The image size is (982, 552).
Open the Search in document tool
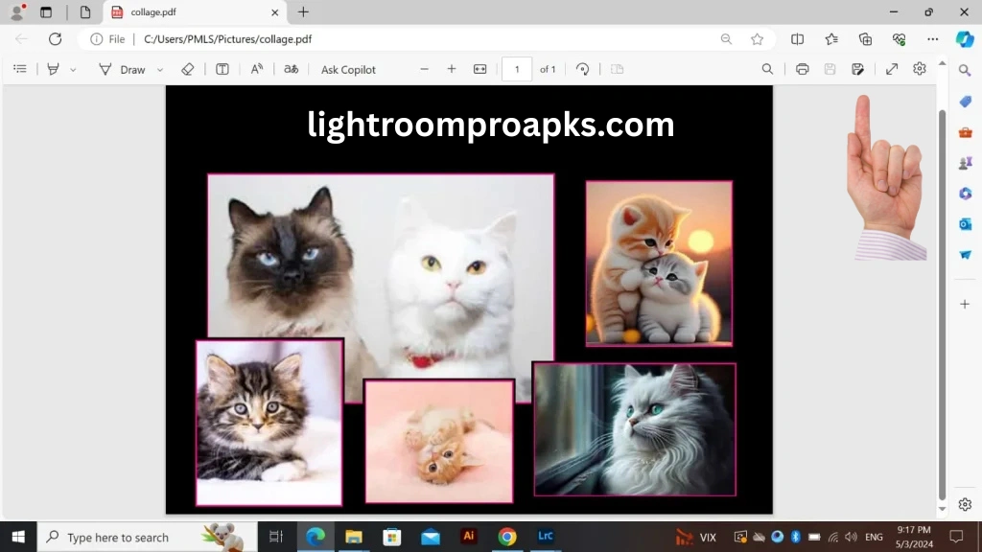[x=767, y=69]
